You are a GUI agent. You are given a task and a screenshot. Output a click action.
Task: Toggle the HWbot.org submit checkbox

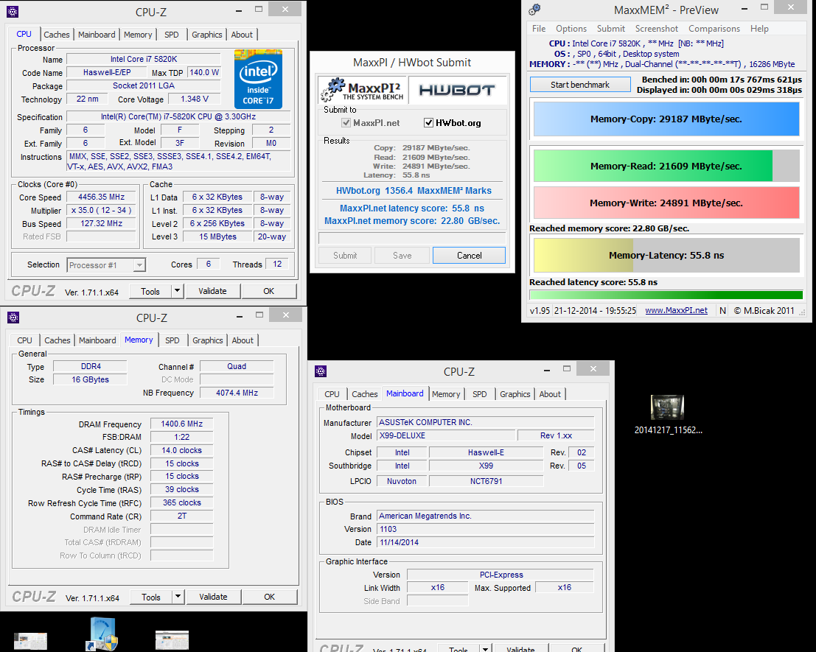(428, 123)
